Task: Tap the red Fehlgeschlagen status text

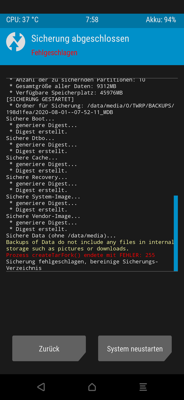Action: pyautogui.click(x=54, y=53)
